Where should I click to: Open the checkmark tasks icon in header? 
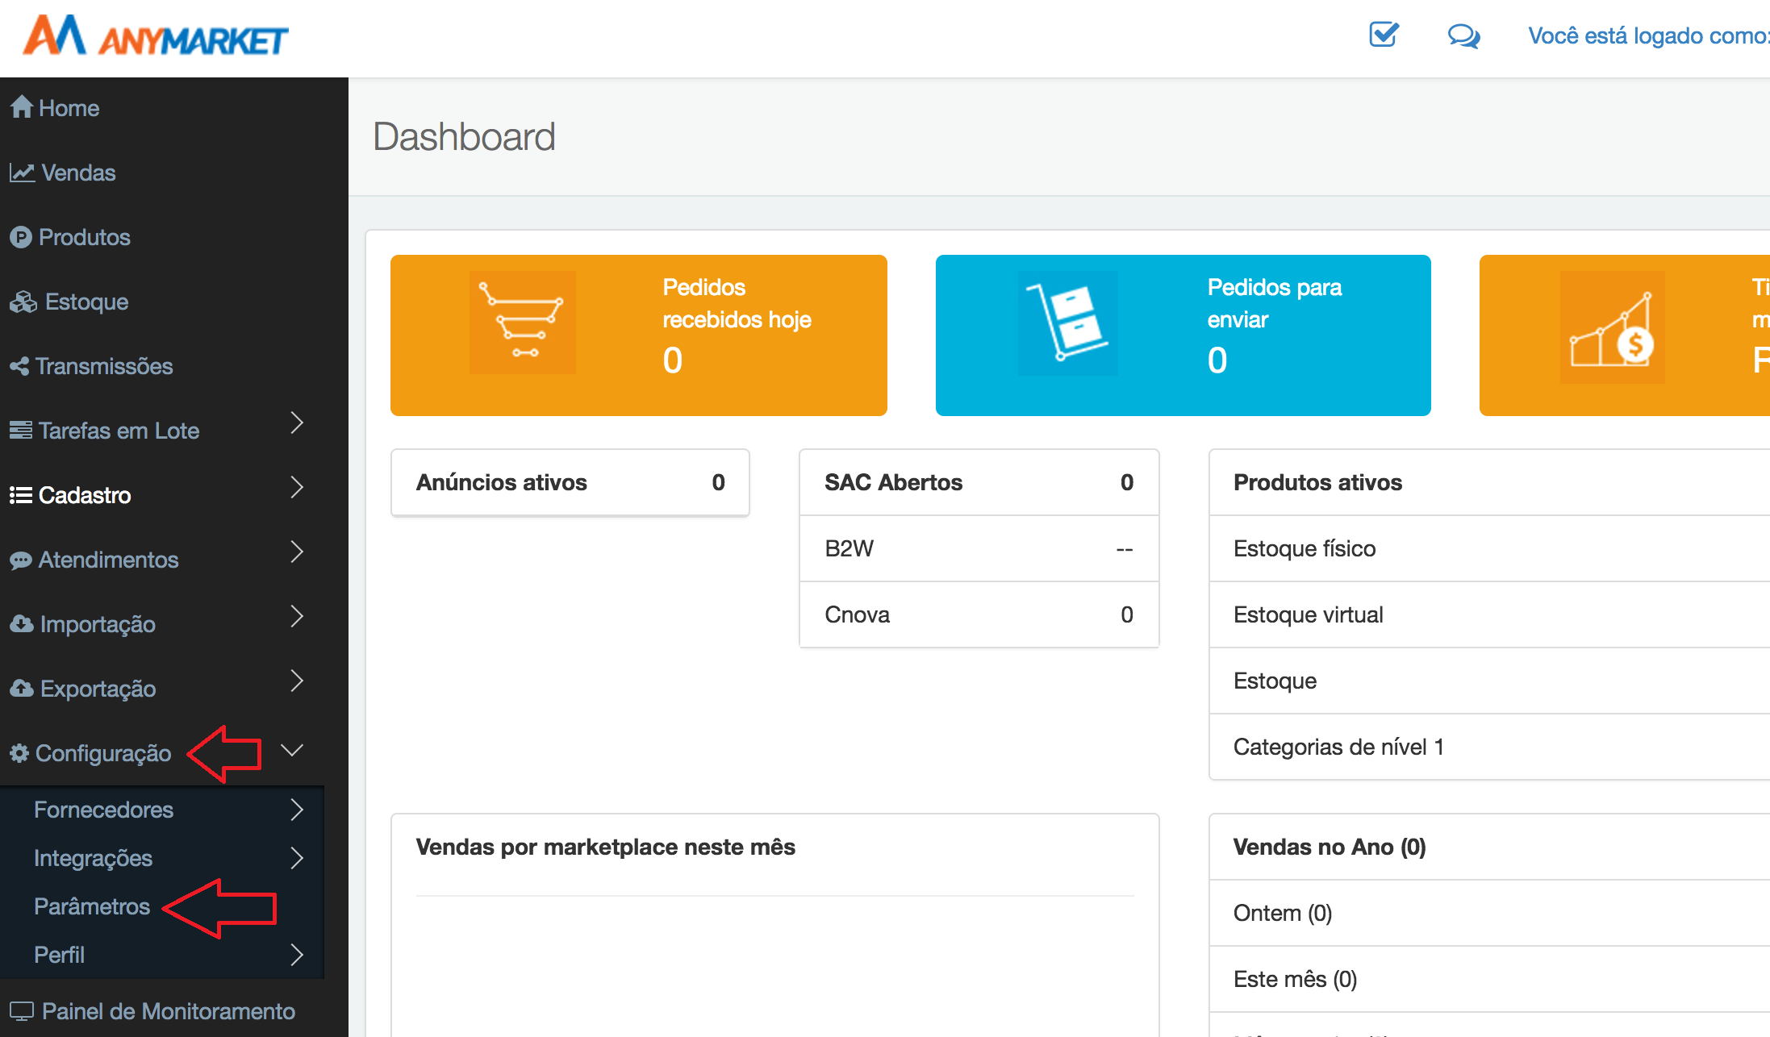(1384, 35)
